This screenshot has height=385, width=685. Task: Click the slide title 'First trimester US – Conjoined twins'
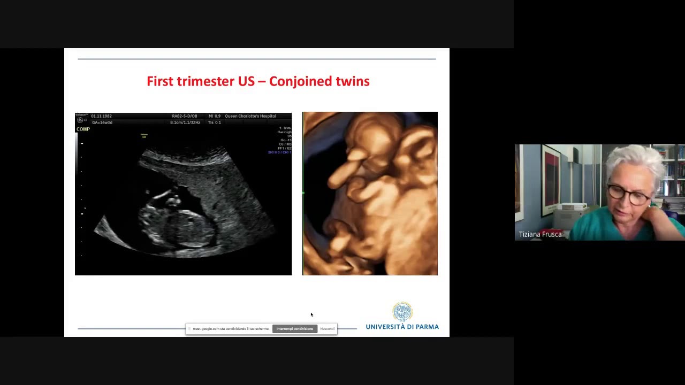click(258, 81)
